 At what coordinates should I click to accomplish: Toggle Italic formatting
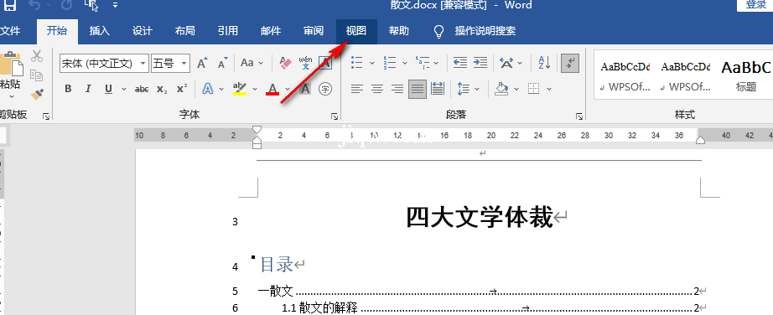(88, 90)
